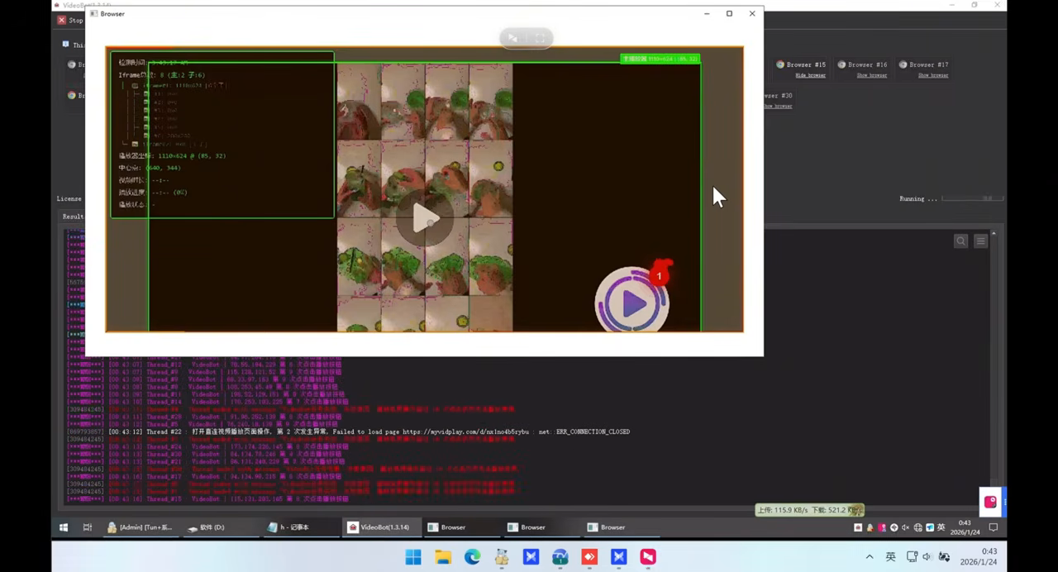Viewport: 1058px width, 572px height.
Task: Click the Result panel scrollbar up arrow
Action: point(994,235)
